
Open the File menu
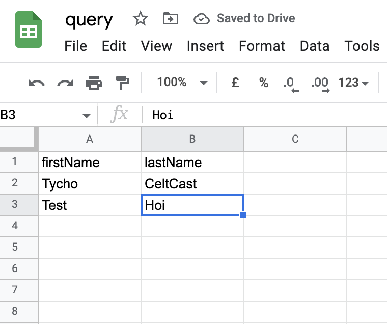(76, 46)
